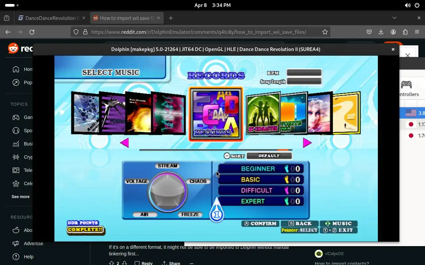Open the extensions puzzle icon
The height and width of the screenshot is (265, 425).
(405, 32)
